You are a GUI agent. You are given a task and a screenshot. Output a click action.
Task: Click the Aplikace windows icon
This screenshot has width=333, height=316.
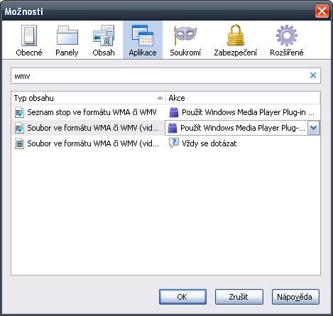[x=143, y=36]
